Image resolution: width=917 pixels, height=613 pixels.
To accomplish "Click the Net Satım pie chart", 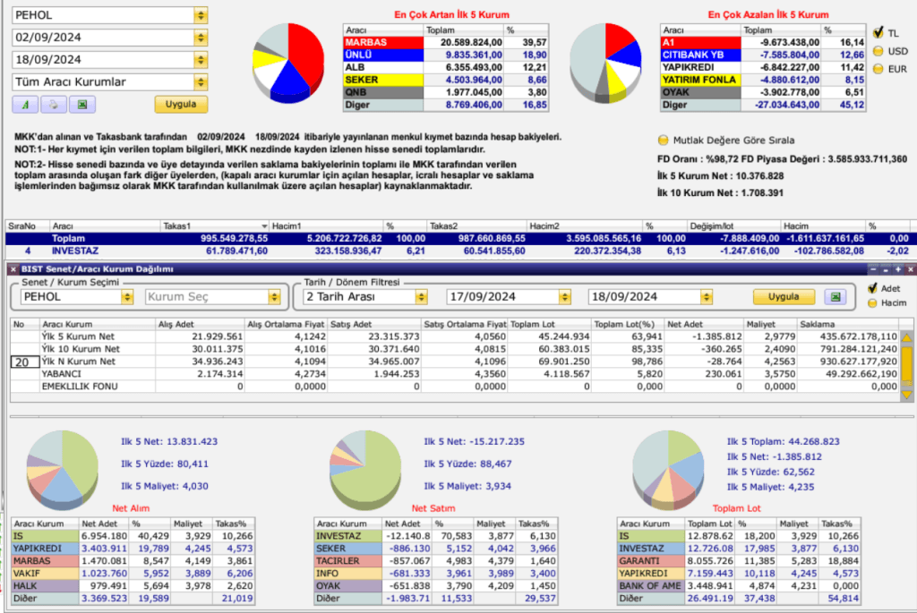I will [365, 469].
